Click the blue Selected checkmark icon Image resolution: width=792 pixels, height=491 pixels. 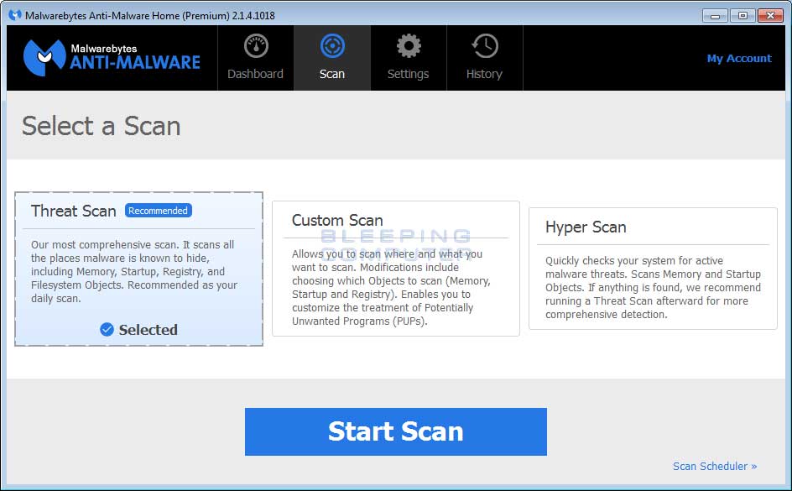107,329
